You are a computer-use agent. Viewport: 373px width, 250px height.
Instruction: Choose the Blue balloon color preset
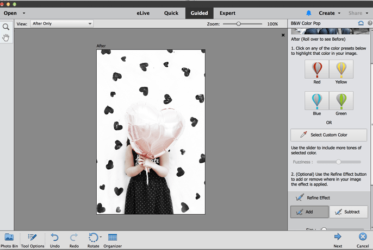coord(317,101)
